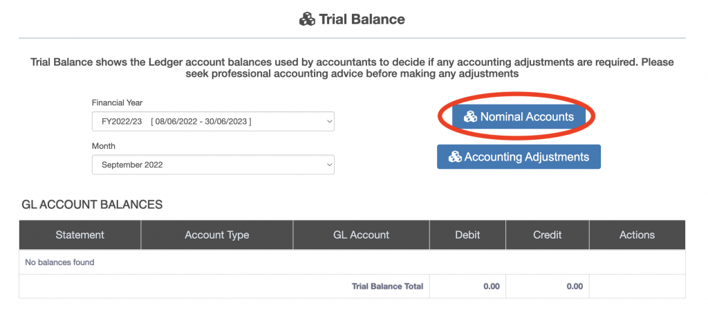Click the Credit column header
Image resolution: width=708 pixels, height=317 pixels.
(x=548, y=235)
